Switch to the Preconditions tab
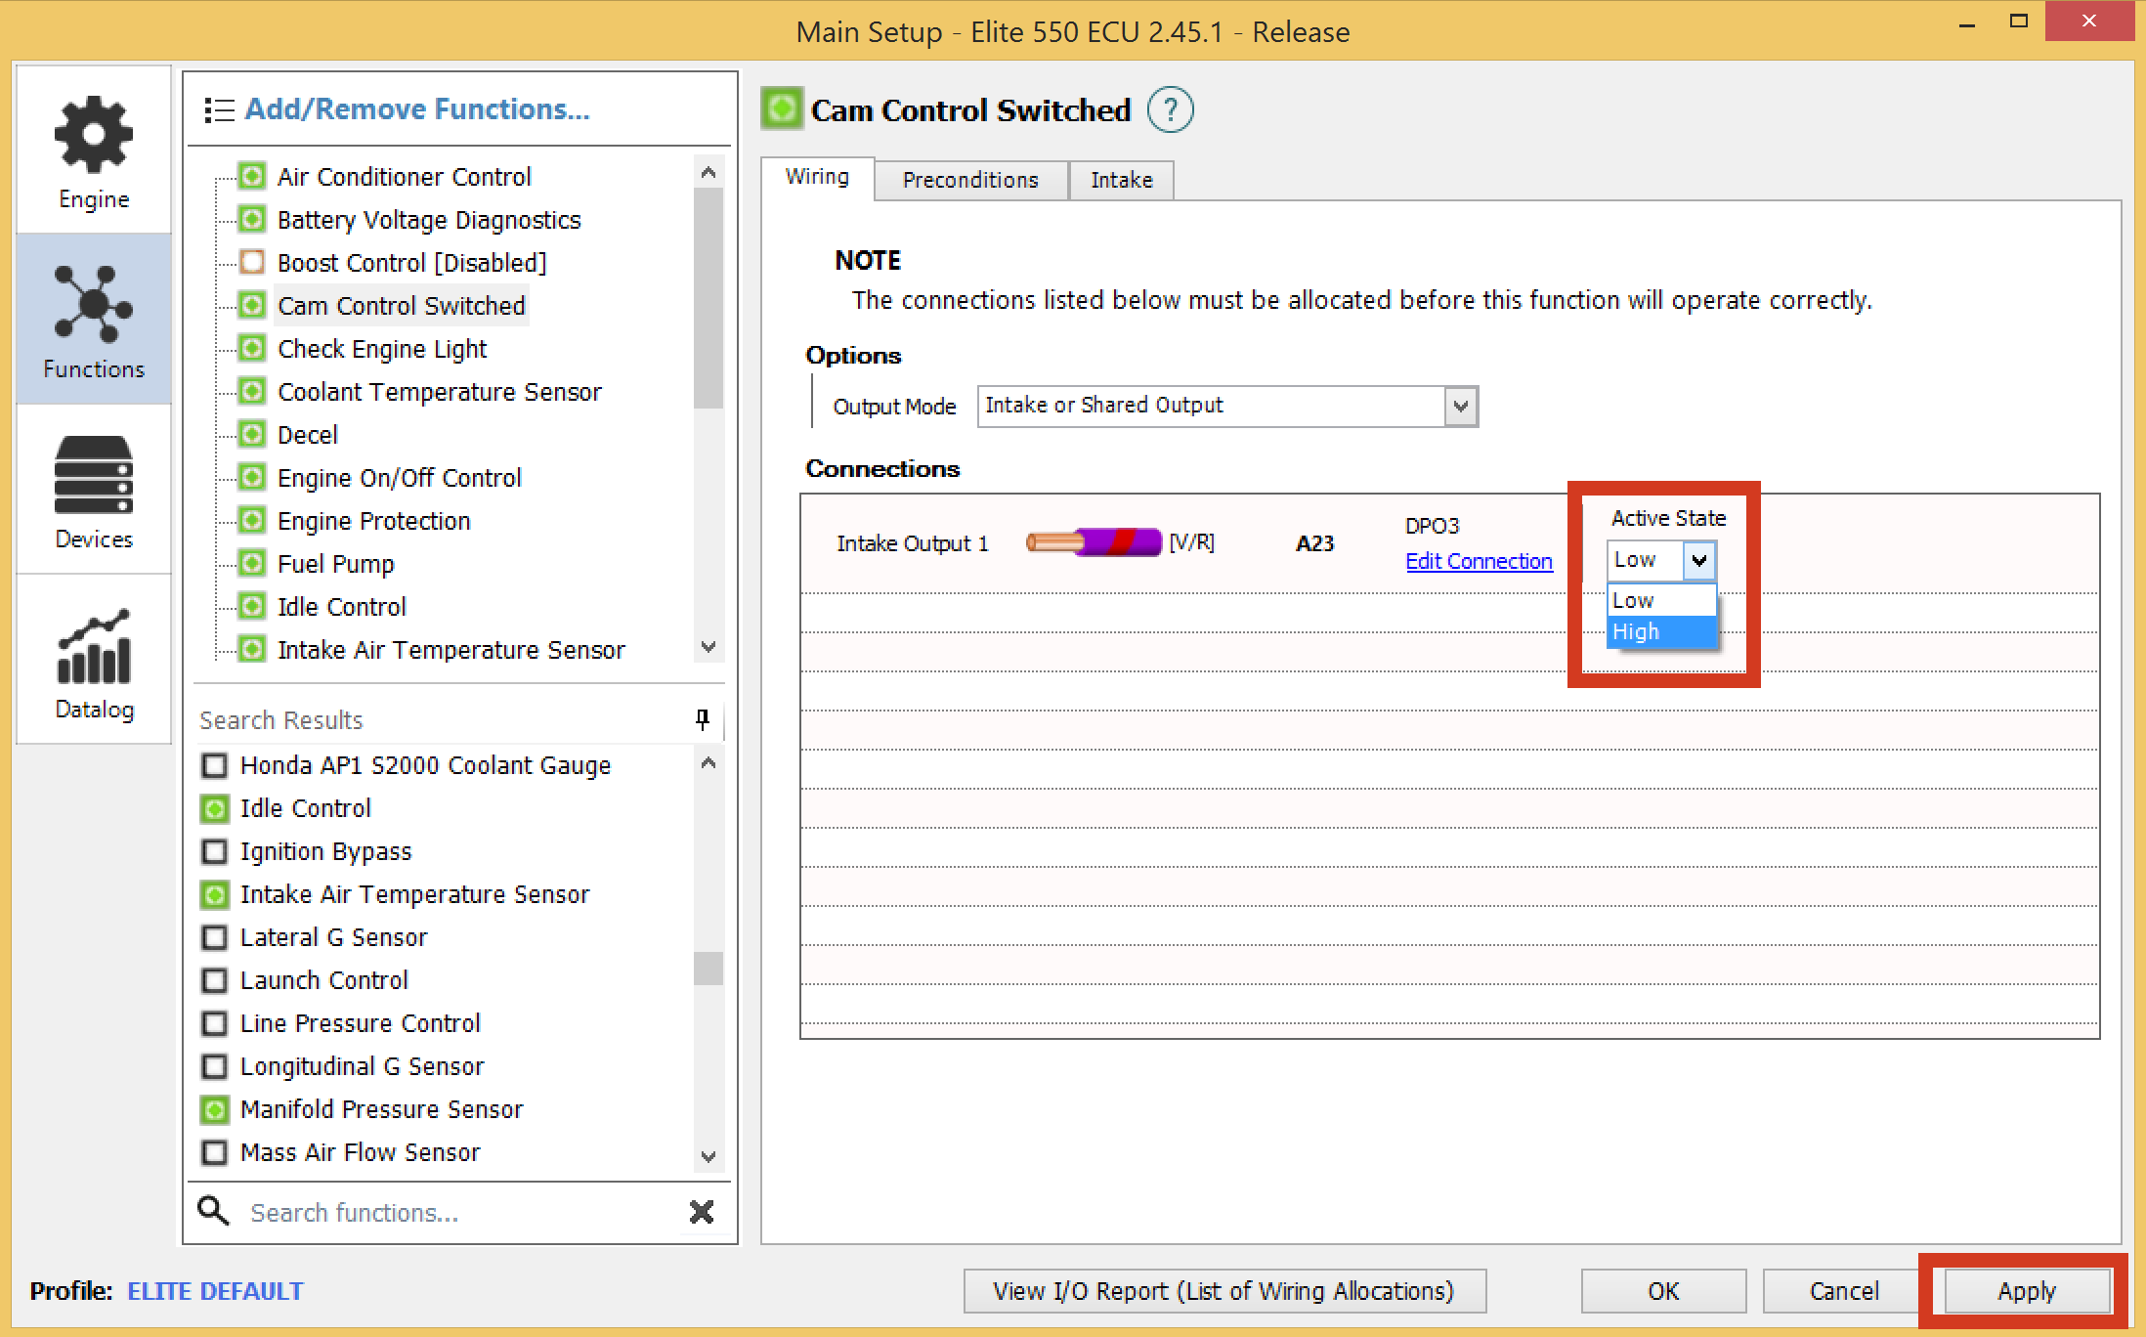2146x1337 pixels. tap(970, 181)
